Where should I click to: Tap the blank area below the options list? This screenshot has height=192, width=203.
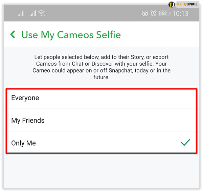tap(101, 171)
